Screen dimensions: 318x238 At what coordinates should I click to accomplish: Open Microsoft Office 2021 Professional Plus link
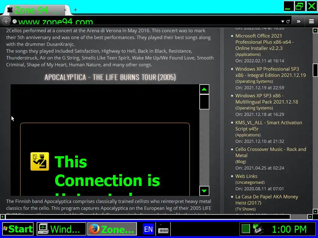coord(265,42)
